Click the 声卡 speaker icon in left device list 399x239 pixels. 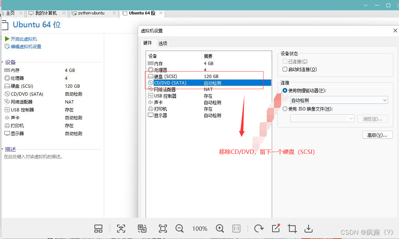7,118
